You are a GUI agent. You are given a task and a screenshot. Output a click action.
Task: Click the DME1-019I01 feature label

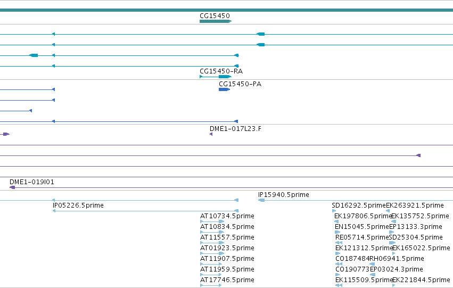click(x=32, y=182)
